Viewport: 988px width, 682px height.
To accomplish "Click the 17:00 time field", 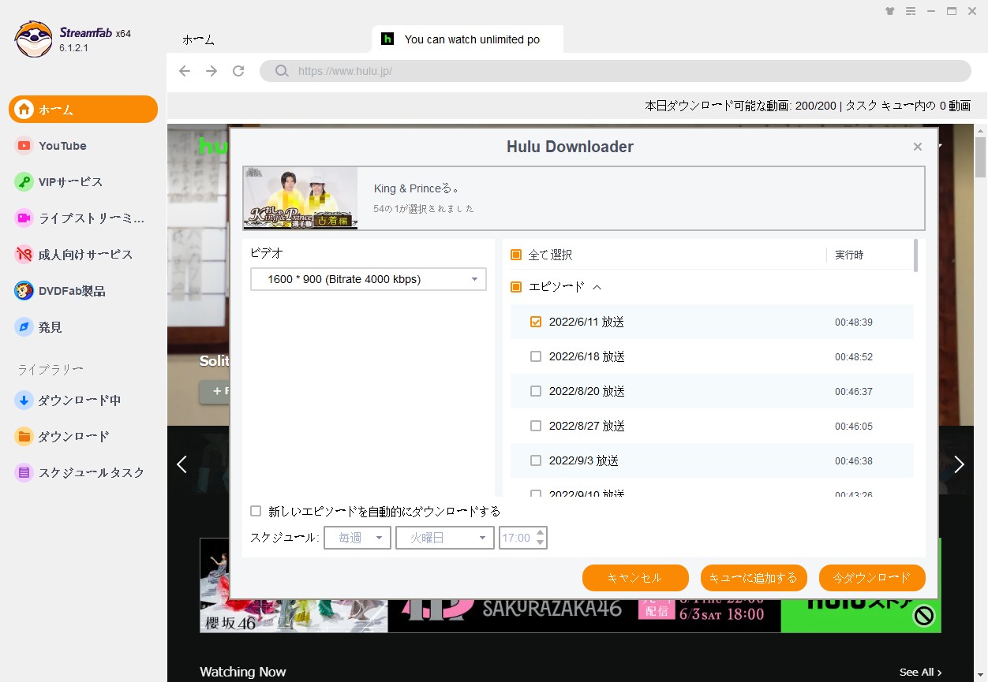I will pyautogui.click(x=517, y=538).
